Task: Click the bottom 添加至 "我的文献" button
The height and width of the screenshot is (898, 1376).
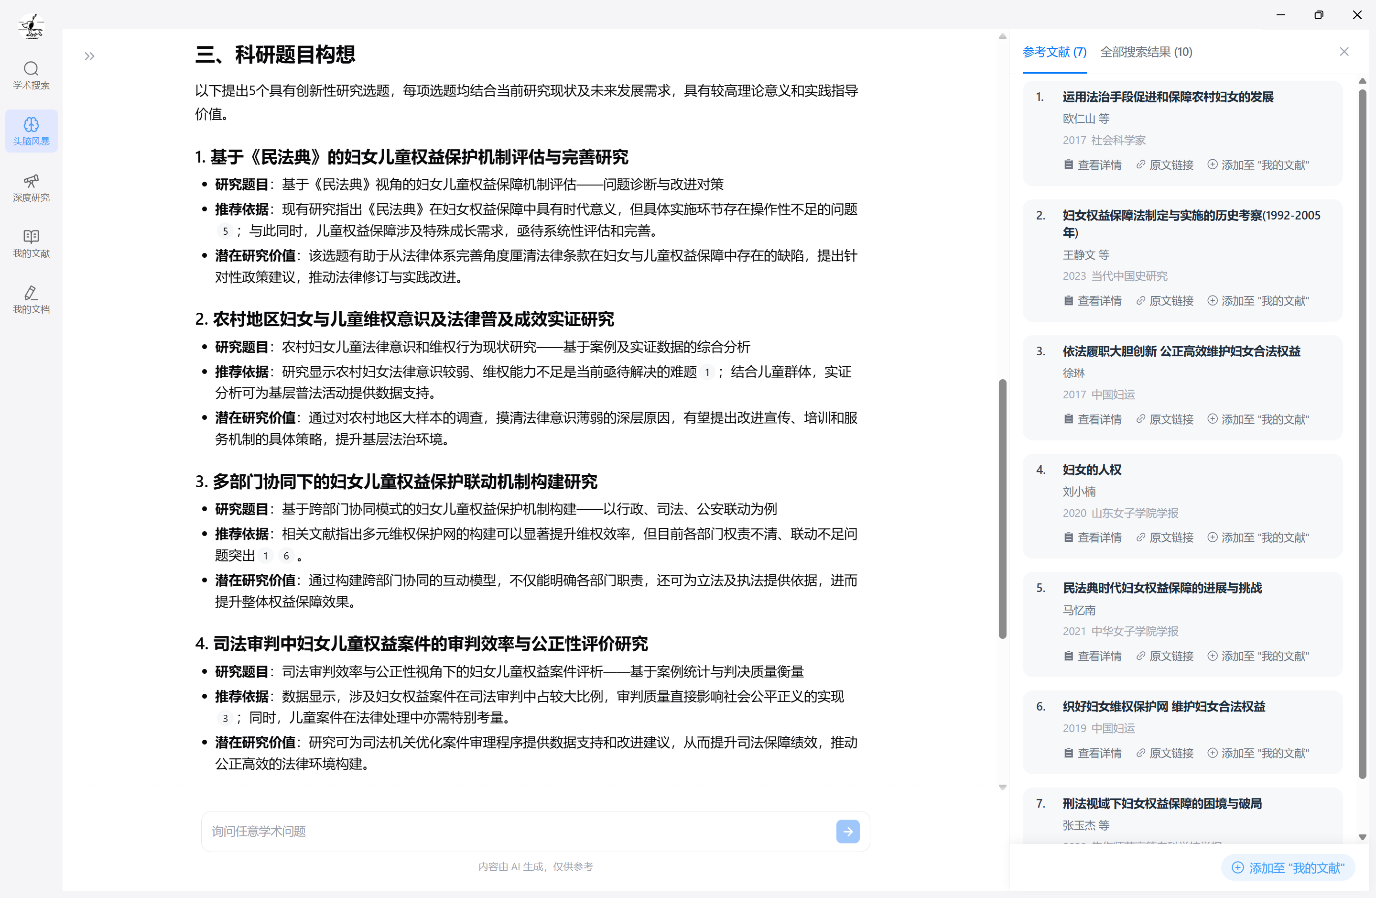Action: tap(1288, 867)
